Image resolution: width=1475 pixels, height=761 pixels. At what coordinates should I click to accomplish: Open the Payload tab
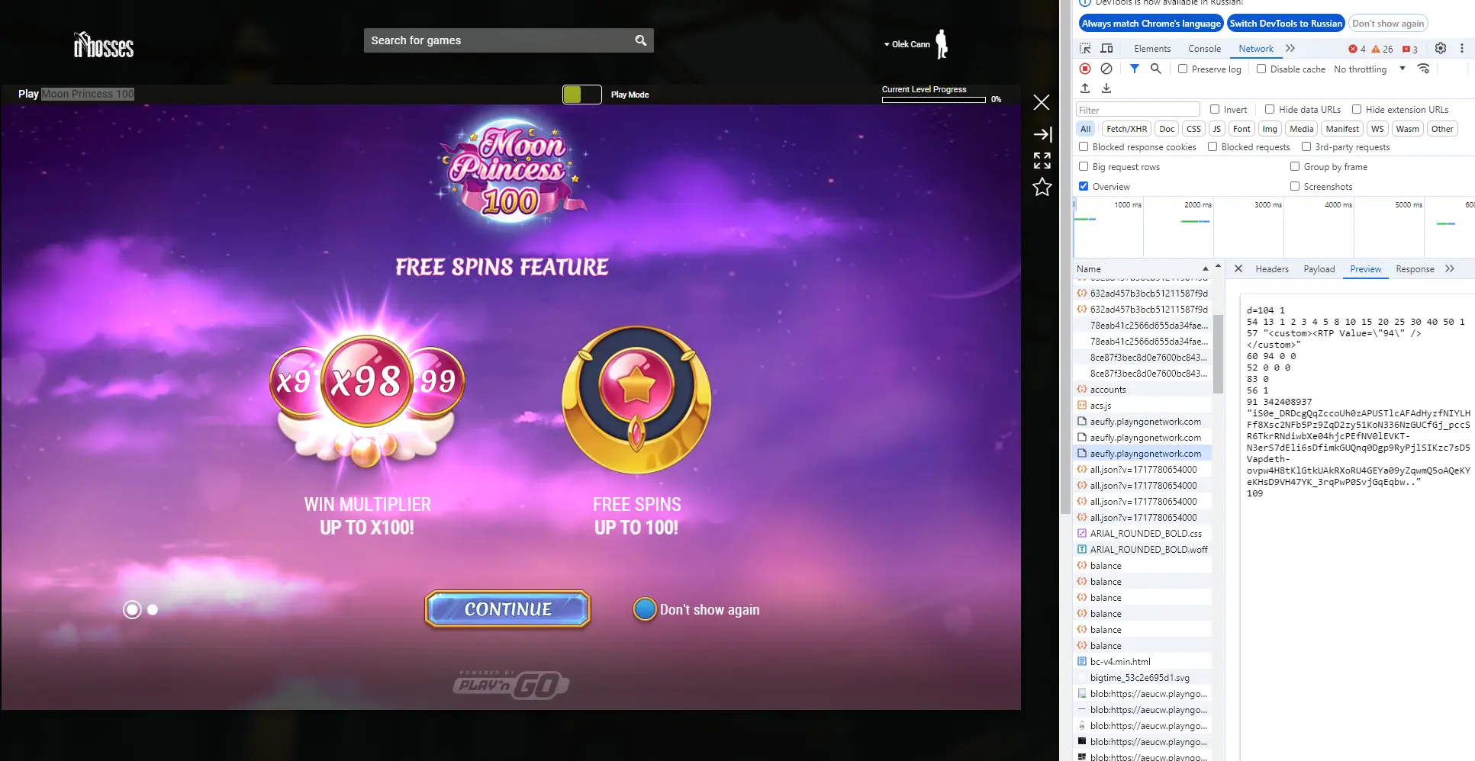(x=1319, y=268)
